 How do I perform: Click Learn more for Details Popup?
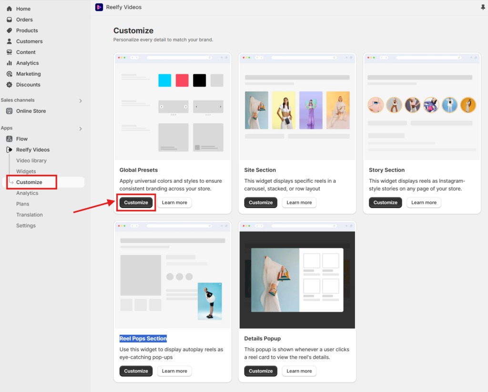click(x=299, y=371)
